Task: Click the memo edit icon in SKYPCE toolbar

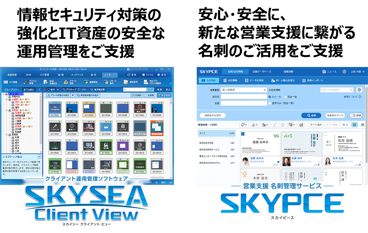Action: point(301,125)
